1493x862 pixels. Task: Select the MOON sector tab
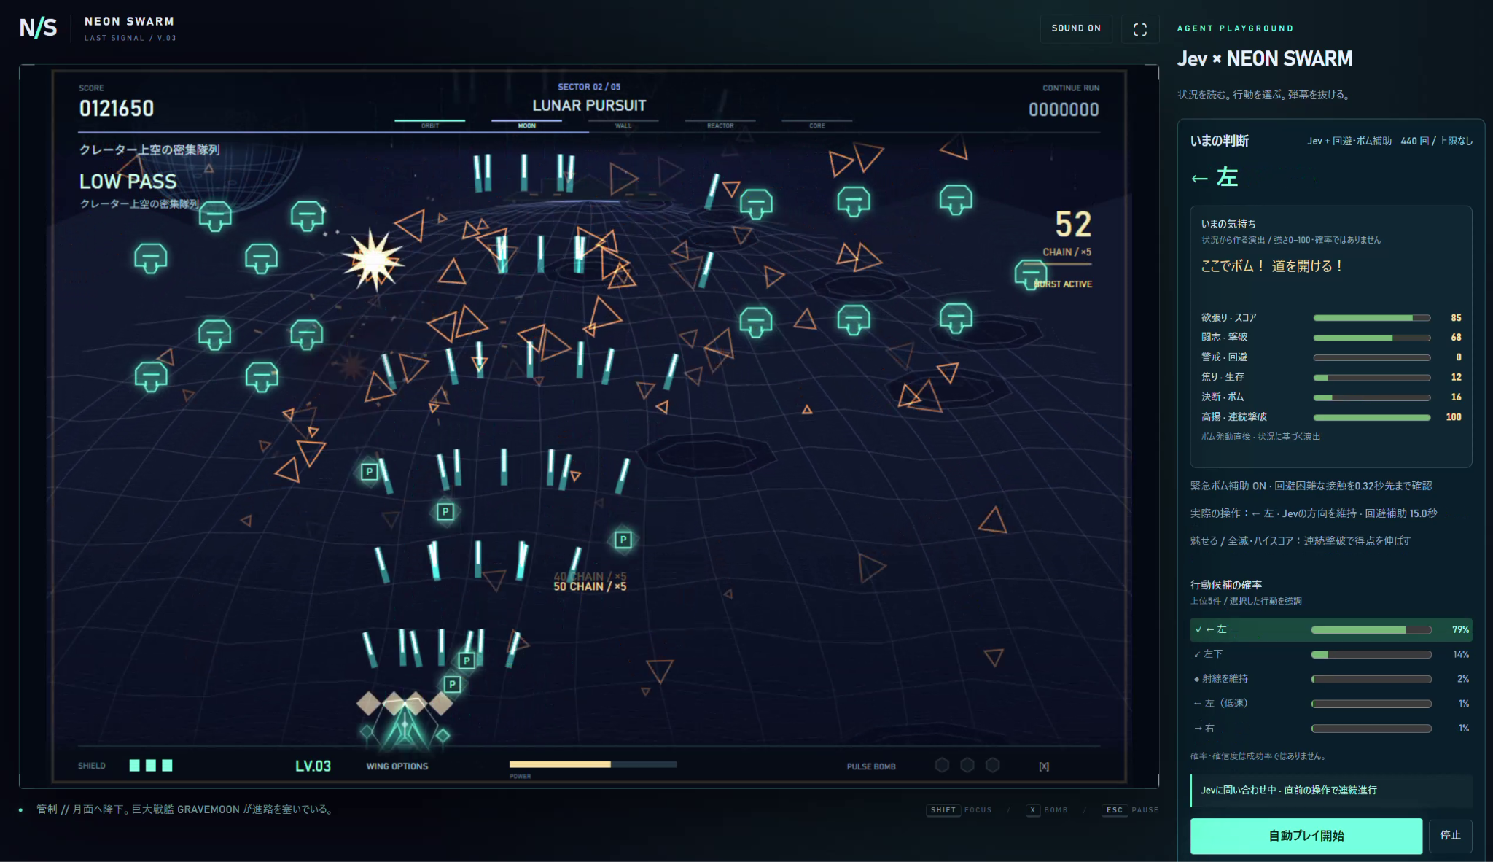coord(526,123)
